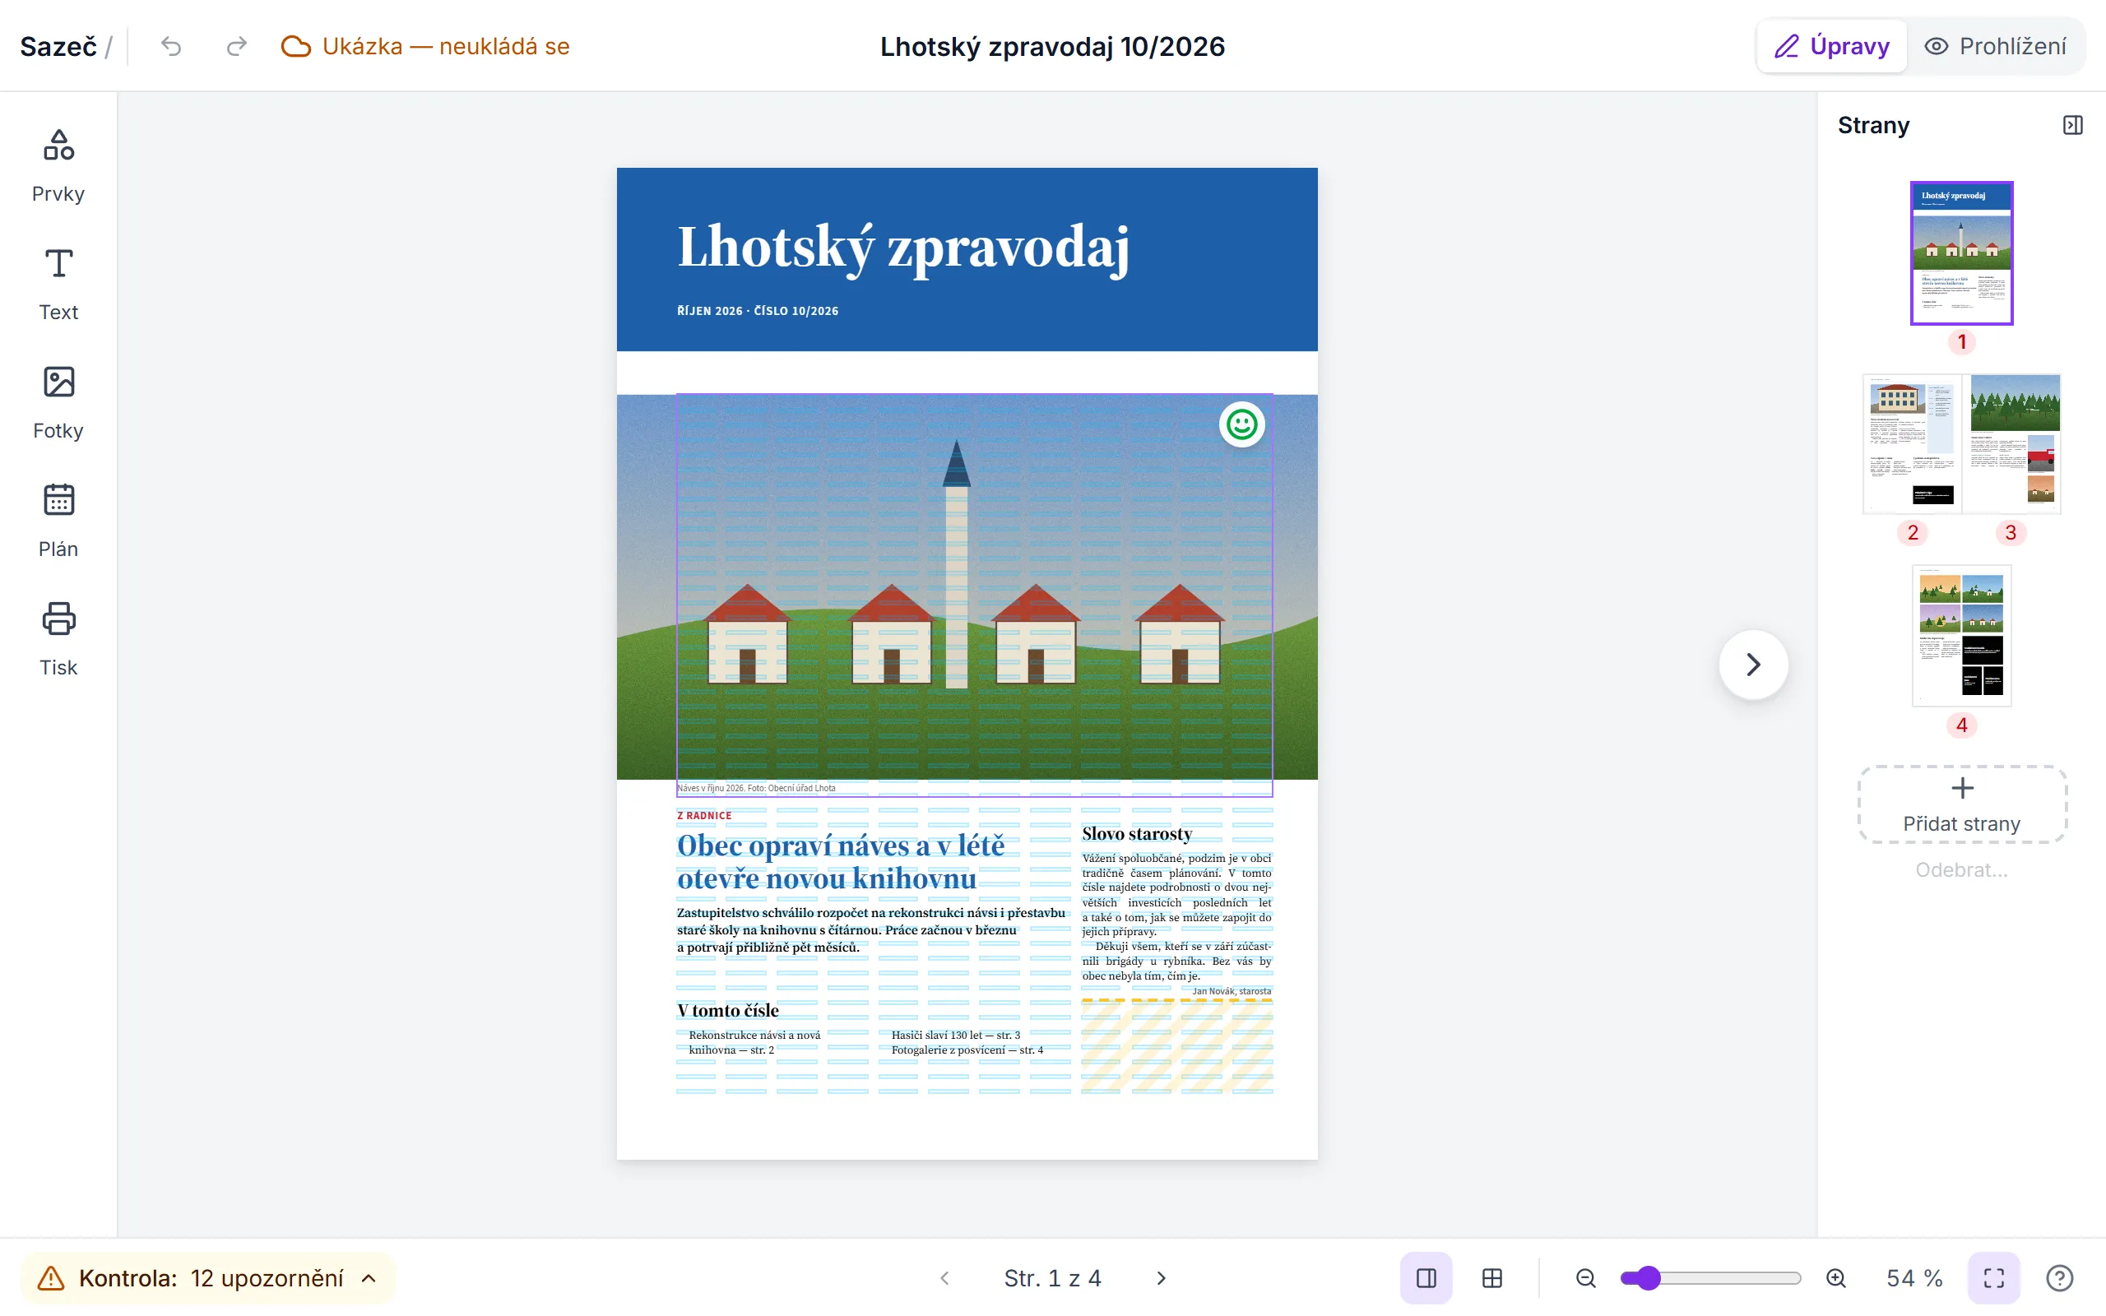Toggle the grid overview layout button
This screenshot has height=1316, width=2106.
1492,1277
